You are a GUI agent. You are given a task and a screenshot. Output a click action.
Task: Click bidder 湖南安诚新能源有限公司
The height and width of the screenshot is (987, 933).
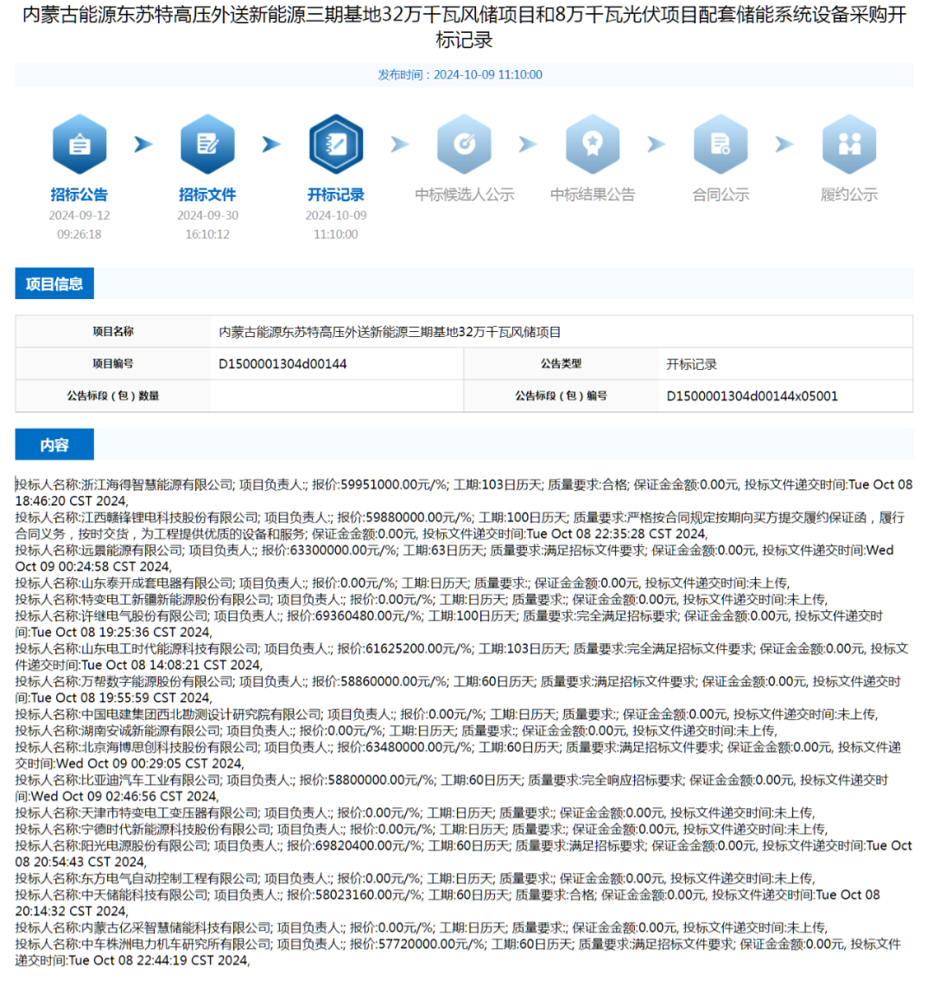[151, 731]
